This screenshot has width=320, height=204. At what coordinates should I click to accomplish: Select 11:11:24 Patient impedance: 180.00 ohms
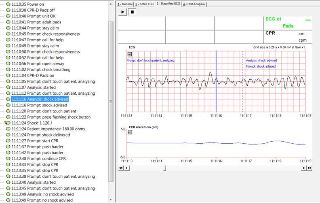[48, 129]
